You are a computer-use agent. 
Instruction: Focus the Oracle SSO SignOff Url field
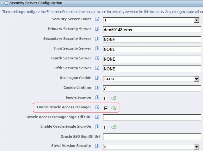152,137
